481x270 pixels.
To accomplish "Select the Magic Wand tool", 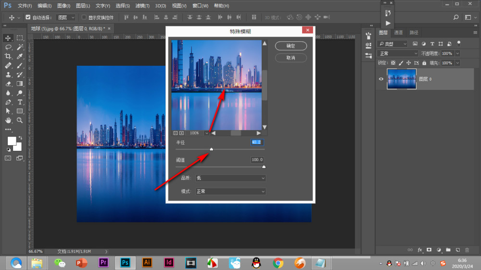I will (20, 47).
